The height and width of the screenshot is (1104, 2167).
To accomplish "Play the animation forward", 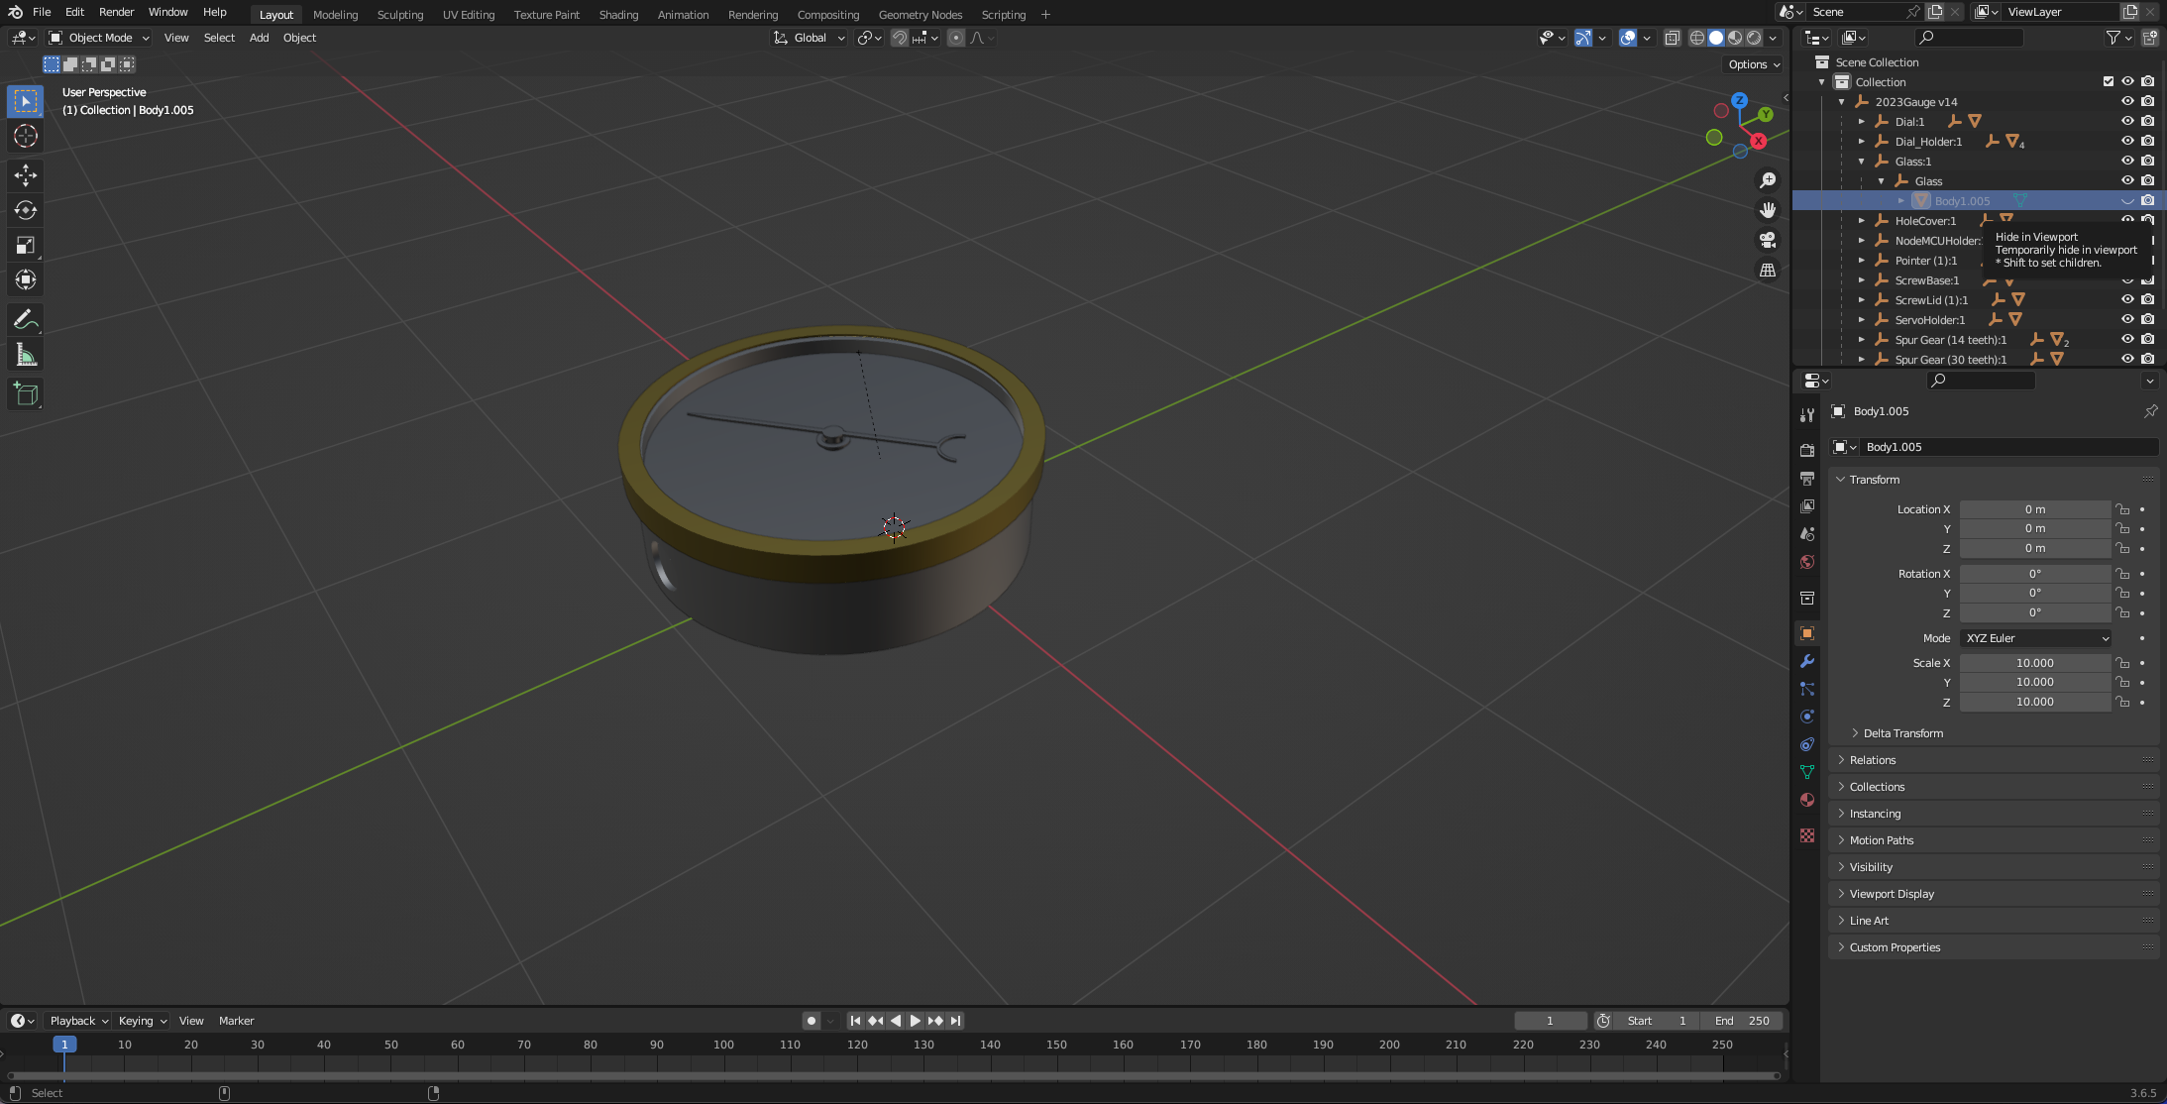I will pyautogui.click(x=915, y=1021).
